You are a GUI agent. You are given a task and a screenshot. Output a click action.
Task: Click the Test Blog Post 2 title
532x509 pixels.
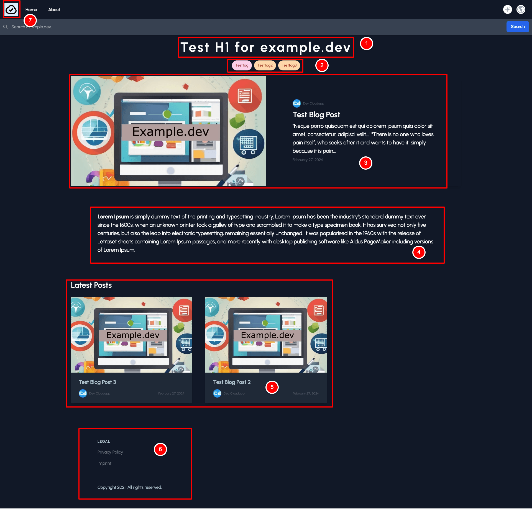point(232,382)
